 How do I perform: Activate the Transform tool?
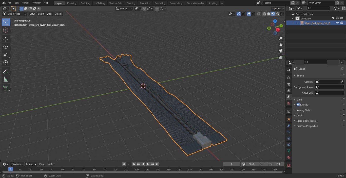pyautogui.click(x=6, y=62)
